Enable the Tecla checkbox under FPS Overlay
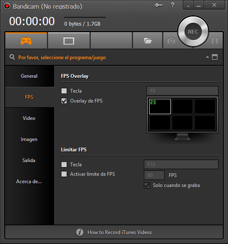The image size is (228, 244). [64, 91]
